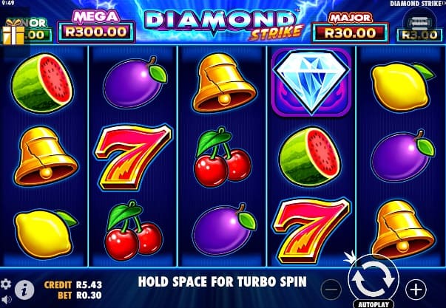The height and width of the screenshot is (308, 446).
Task: Click the golden bell on reel three
Action: coord(224,83)
